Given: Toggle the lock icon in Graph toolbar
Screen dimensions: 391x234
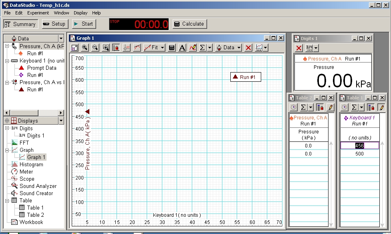Looking at the screenshot, I should tap(116, 48).
